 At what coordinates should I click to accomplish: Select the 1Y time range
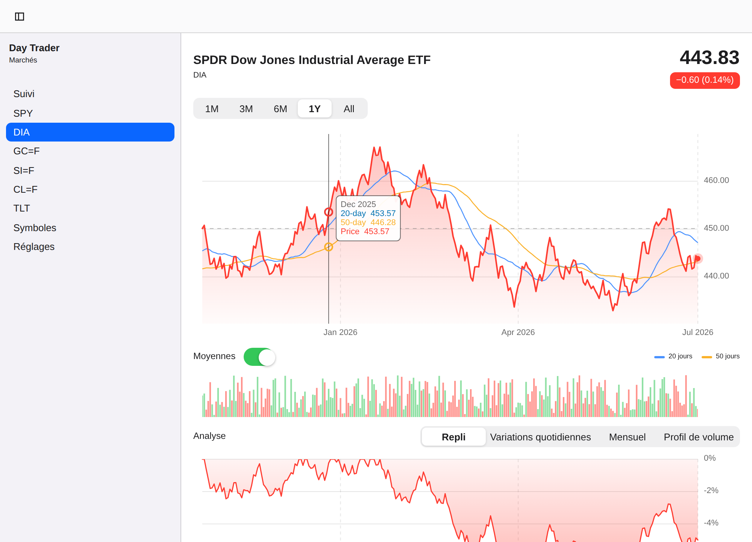[x=314, y=109]
